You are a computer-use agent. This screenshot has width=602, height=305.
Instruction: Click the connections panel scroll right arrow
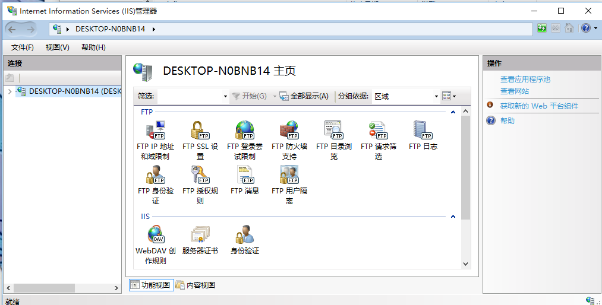click(116, 288)
